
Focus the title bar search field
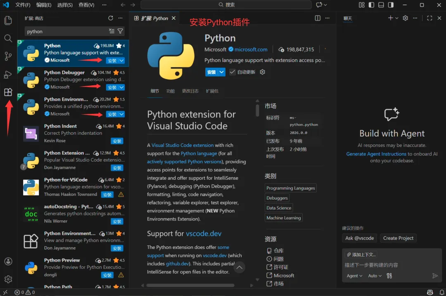tap(226, 5)
